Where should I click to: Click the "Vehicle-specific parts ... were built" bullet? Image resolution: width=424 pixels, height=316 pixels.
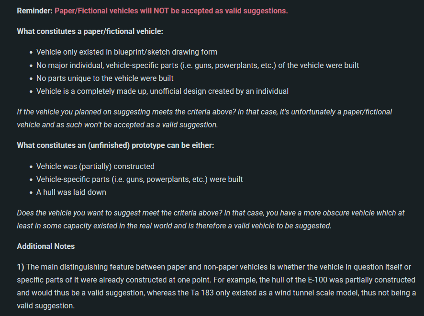coord(139,179)
